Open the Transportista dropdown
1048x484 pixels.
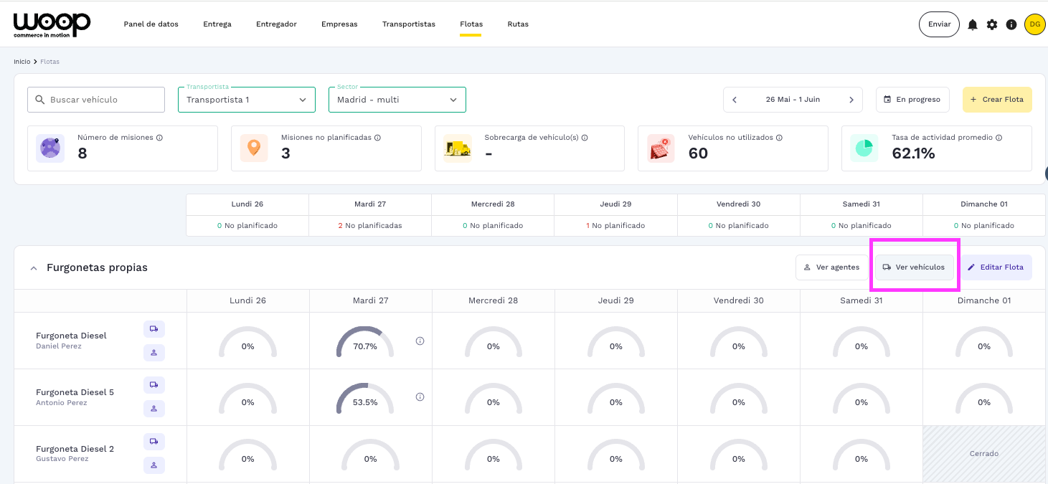[x=246, y=100]
